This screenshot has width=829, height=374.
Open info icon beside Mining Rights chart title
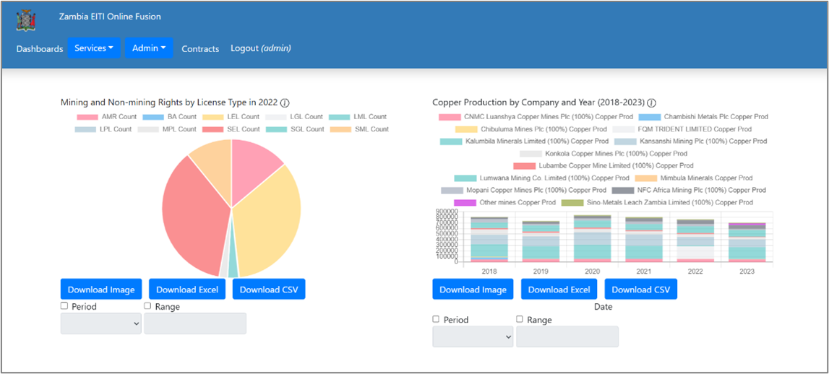(x=285, y=103)
